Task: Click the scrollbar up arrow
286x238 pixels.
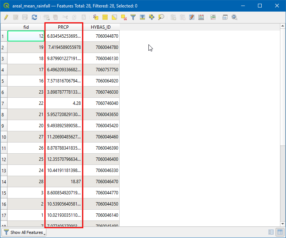Action: pos(283,26)
